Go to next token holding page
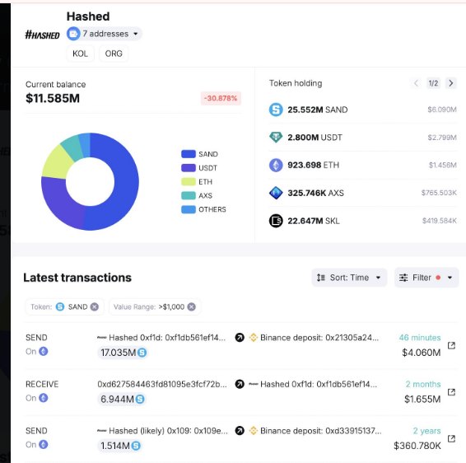 451,83
